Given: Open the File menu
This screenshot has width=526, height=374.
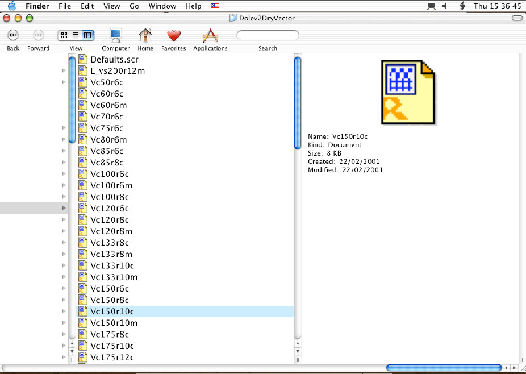Looking at the screenshot, I should [65, 6].
